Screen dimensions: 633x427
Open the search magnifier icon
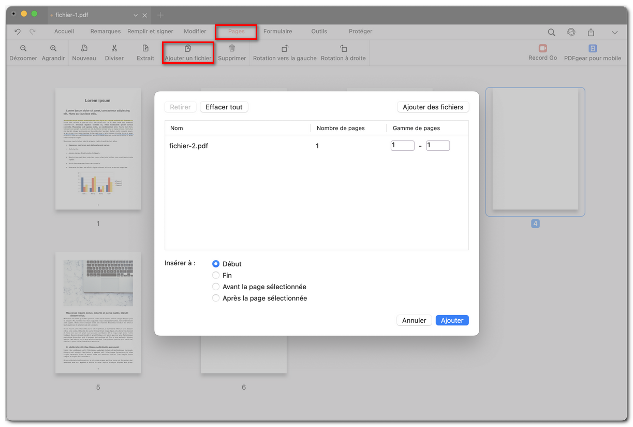(551, 32)
